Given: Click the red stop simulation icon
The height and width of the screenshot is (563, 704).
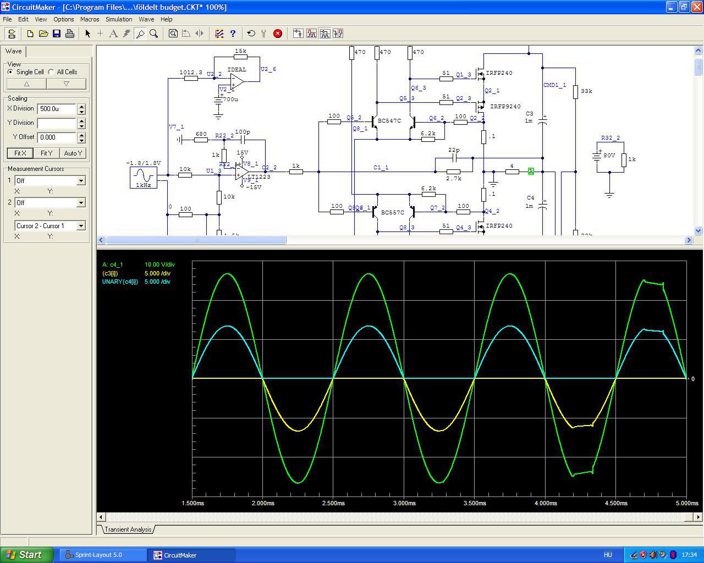Looking at the screenshot, I should (x=278, y=34).
